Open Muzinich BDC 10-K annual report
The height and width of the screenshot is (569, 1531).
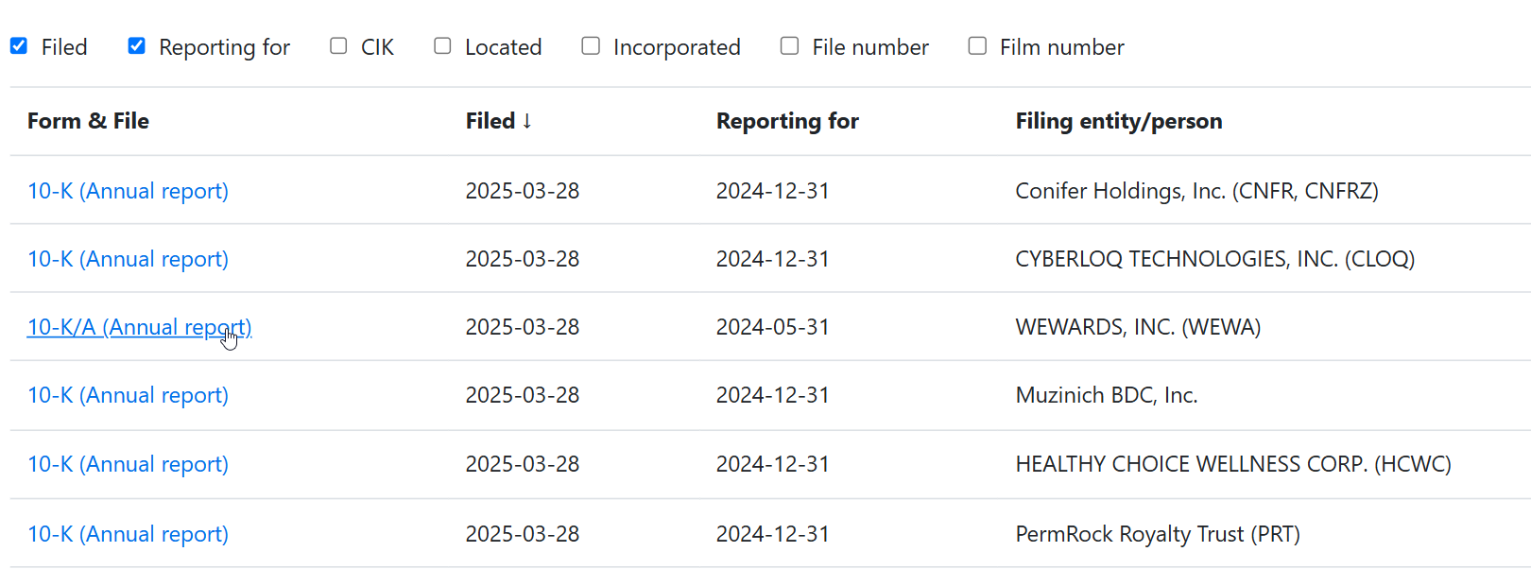click(x=128, y=395)
